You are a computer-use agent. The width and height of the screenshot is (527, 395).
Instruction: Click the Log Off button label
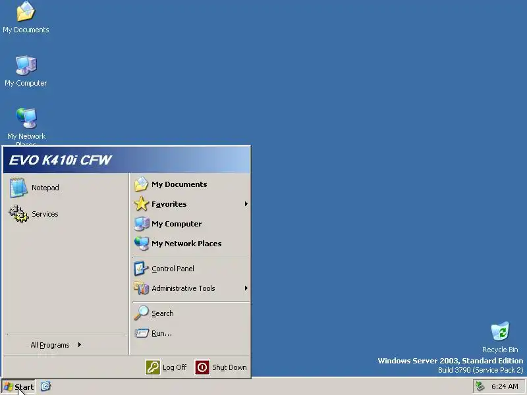(x=175, y=367)
